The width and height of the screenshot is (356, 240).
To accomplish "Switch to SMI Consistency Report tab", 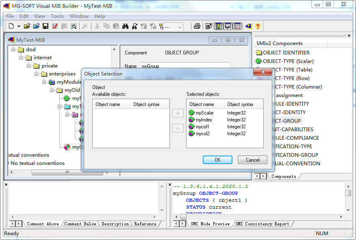I will (x=262, y=224).
